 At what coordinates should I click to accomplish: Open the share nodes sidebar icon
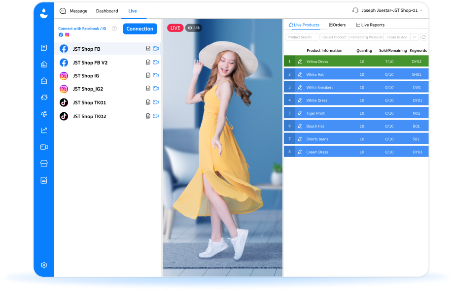[44, 114]
